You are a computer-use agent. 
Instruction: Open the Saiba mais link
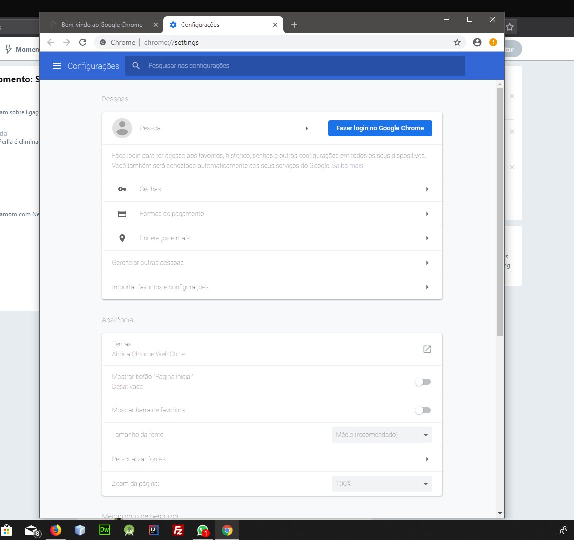coord(347,166)
